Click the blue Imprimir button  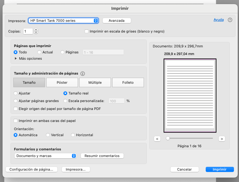click(x=220, y=169)
